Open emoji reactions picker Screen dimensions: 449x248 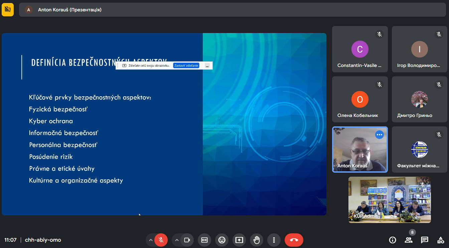click(x=222, y=240)
